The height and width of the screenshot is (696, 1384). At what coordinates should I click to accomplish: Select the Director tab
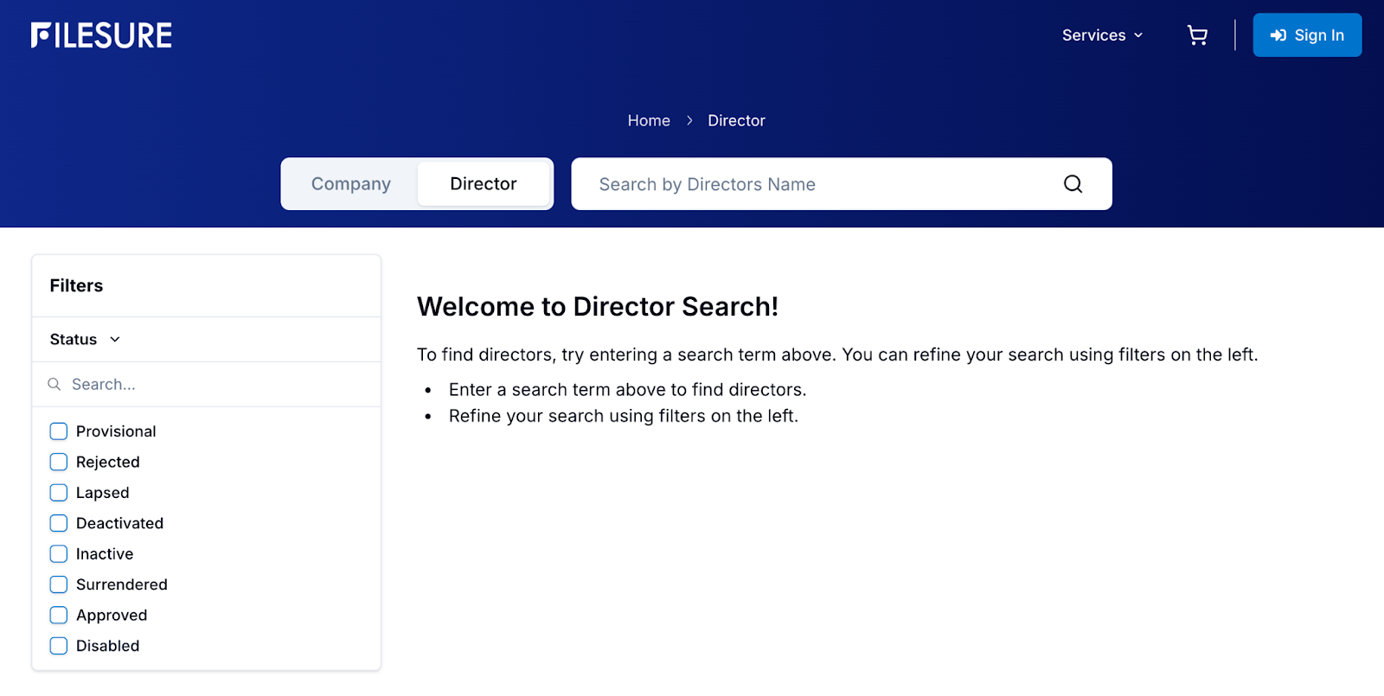click(483, 184)
